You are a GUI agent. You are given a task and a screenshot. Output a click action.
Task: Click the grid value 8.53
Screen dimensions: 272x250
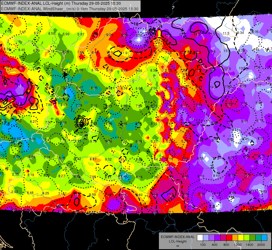coord(64,105)
